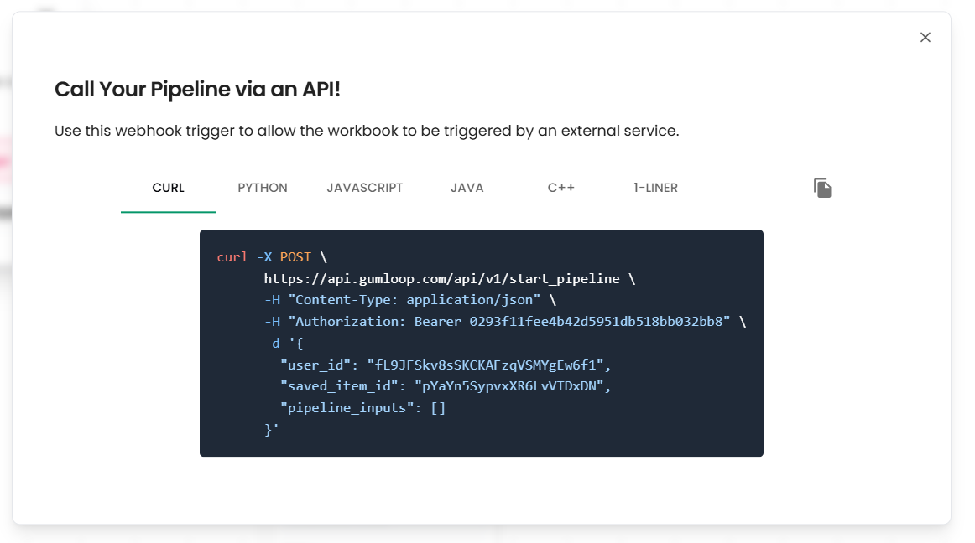Click the Call Your Pipeline via an API heading
Image resolution: width=975 pixels, height=543 pixels.
(197, 90)
